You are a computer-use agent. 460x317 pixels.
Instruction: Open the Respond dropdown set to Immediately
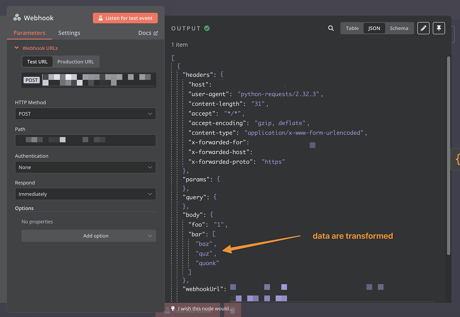(85, 194)
